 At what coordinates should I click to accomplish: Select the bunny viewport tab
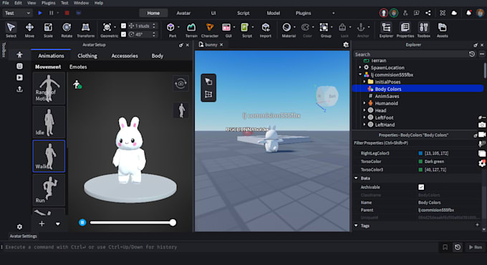point(211,44)
